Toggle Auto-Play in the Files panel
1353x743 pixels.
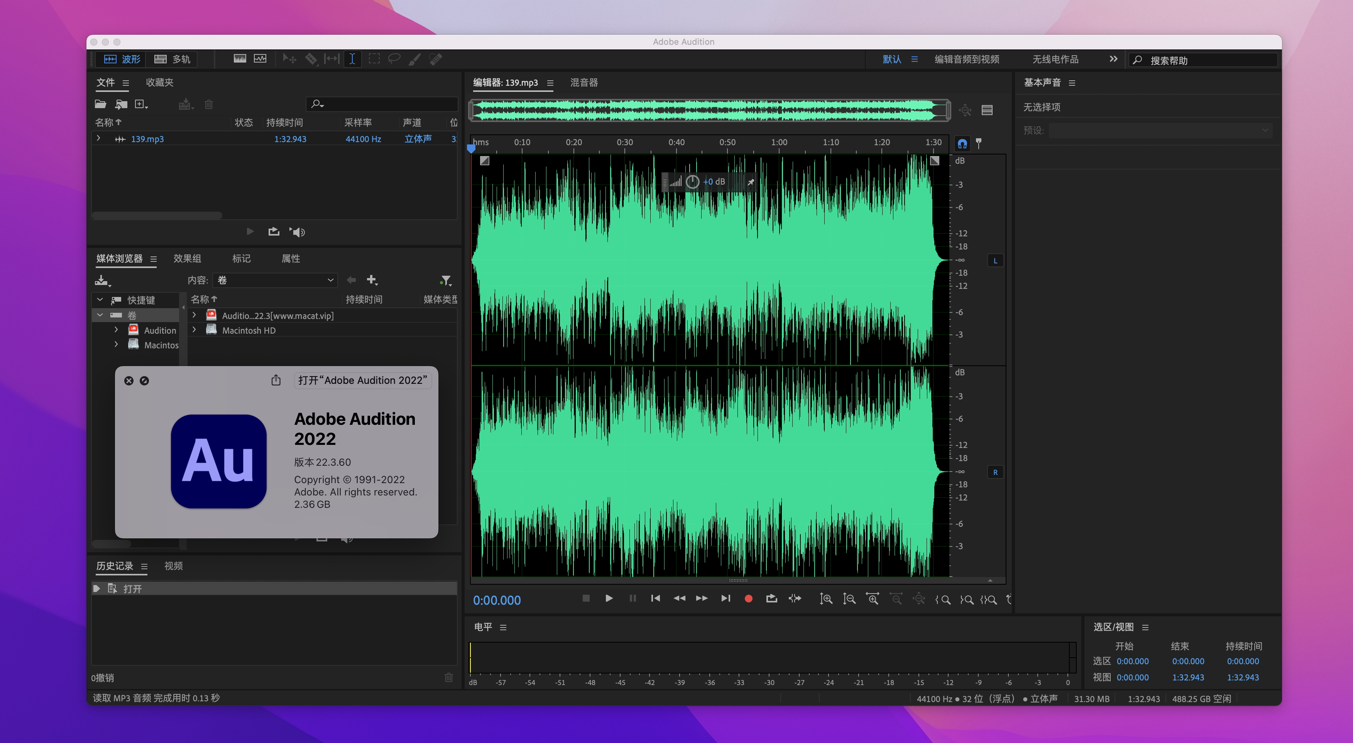pyautogui.click(x=298, y=232)
